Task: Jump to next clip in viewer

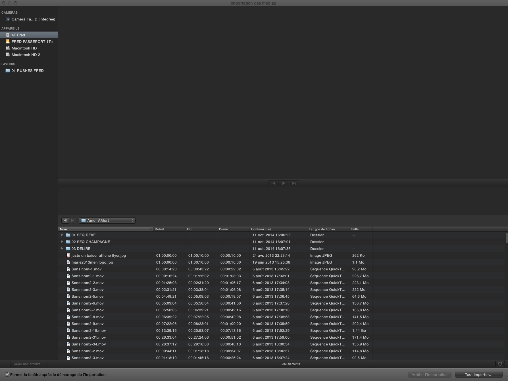Action: [x=294, y=183]
